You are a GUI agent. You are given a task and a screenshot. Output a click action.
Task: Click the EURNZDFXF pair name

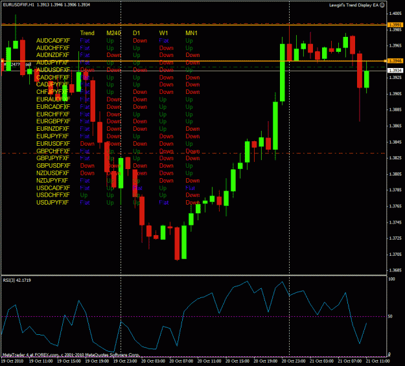(x=52, y=129)
